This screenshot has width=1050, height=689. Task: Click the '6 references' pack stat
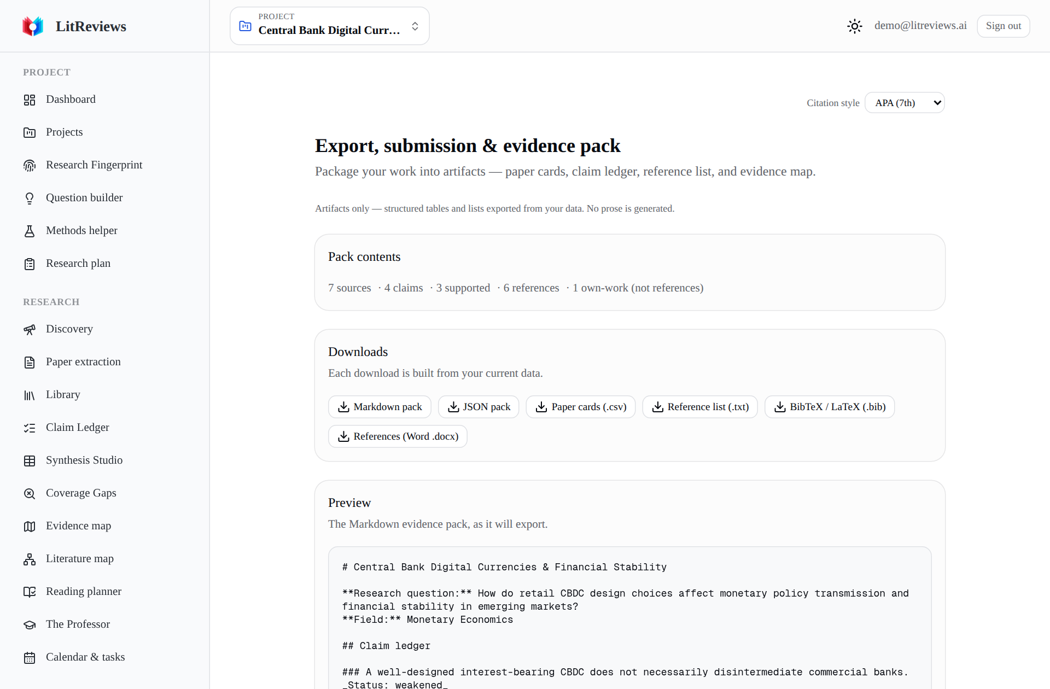[531, 288]
